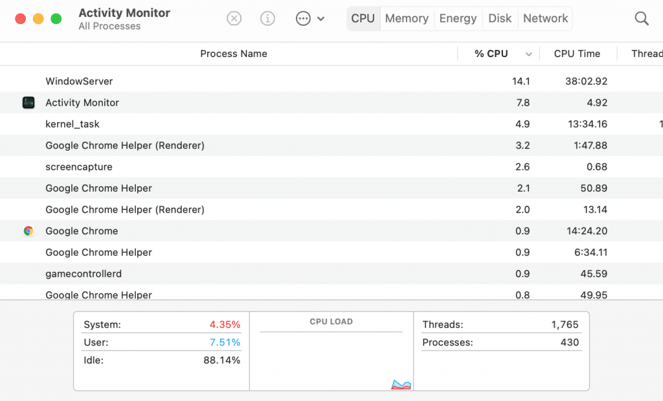Click Google Chrome CPU time 14:24.20

coord(587,231)
